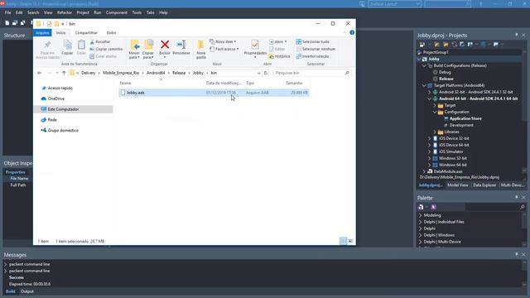Select Jobby.aab file row
This screenshot has height=298, width=530.
[214, 93]
